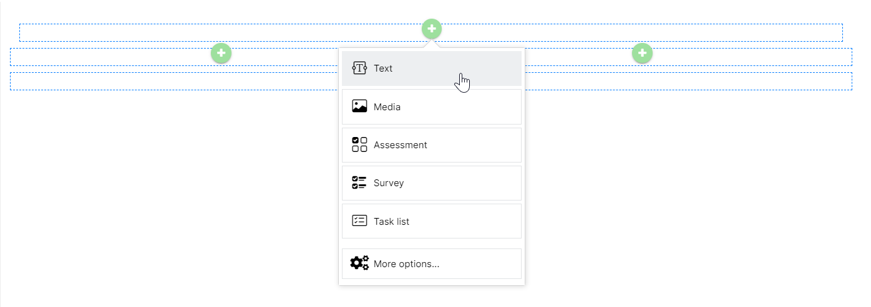871x307 pixels.
Task: Click the top center green plus button
Action: [x=432, y=29]
